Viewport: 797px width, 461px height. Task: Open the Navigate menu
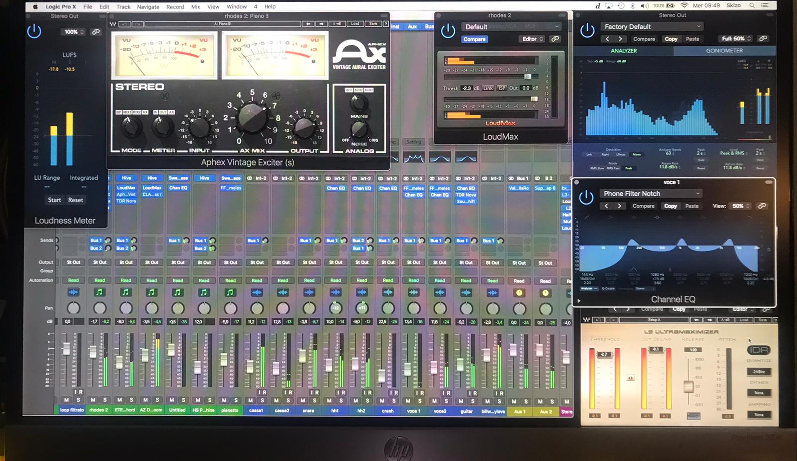148,7
